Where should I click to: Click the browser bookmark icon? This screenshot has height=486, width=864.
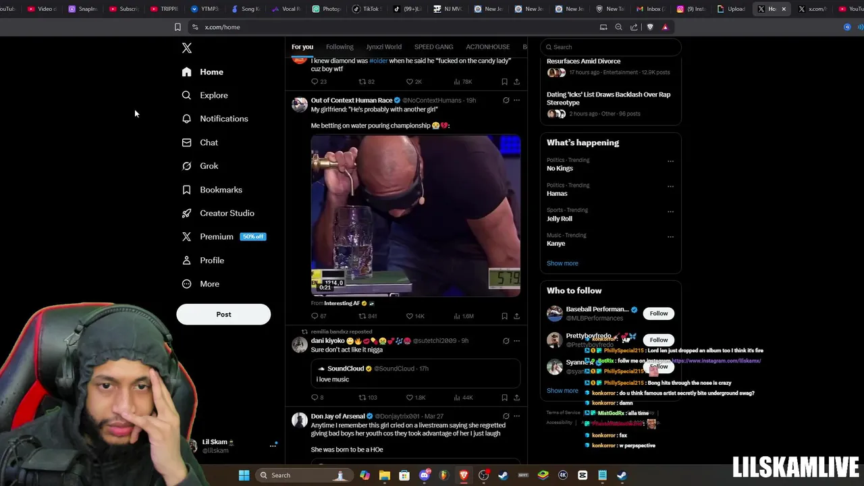coord(178,27)
